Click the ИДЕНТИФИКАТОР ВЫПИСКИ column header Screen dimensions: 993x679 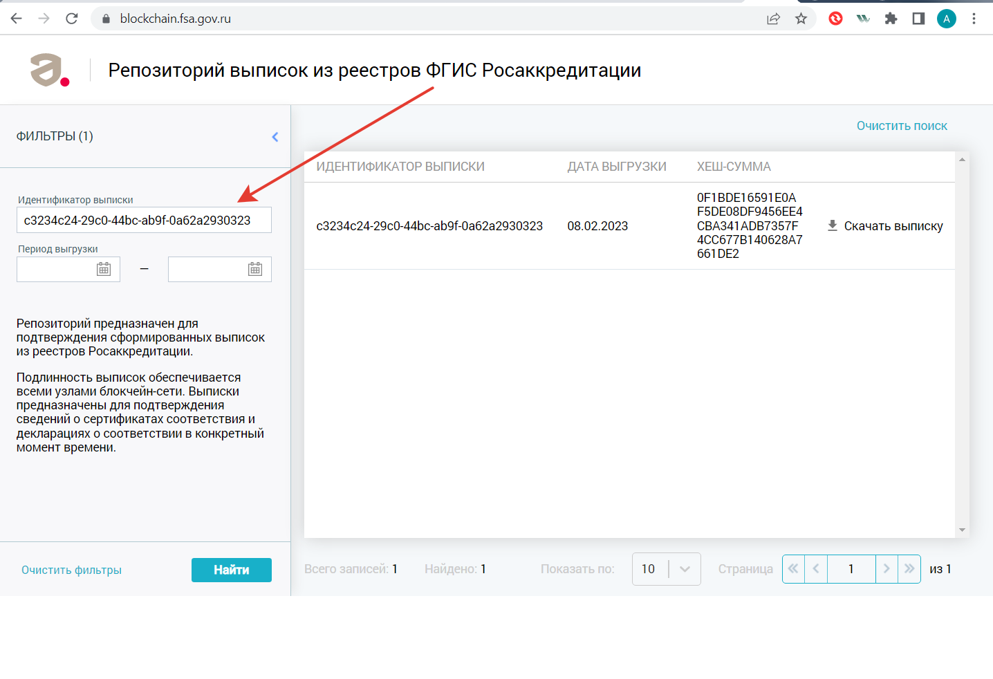(x=400, y=167)
